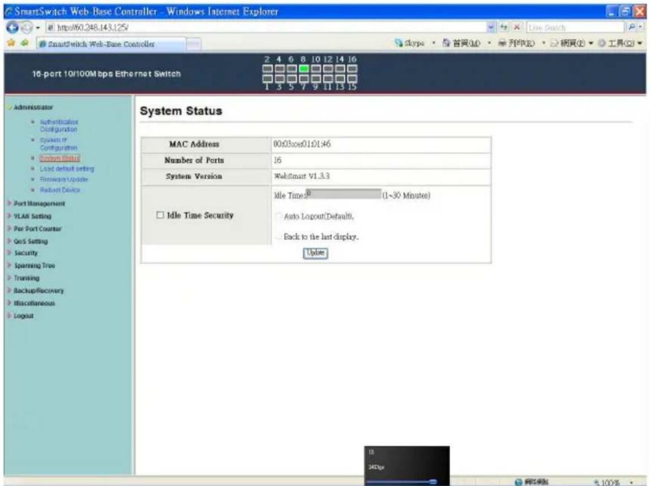Expand the Port Management section

coord(39,204)
